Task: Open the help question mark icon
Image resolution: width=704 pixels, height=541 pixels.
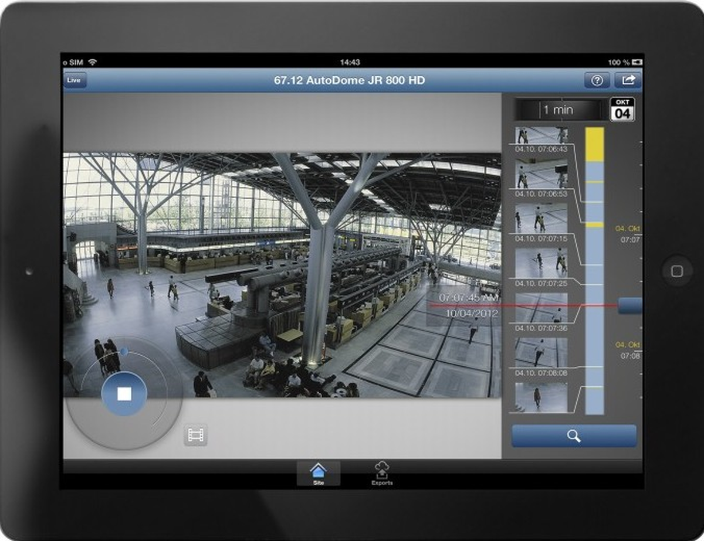Action: 597,81
